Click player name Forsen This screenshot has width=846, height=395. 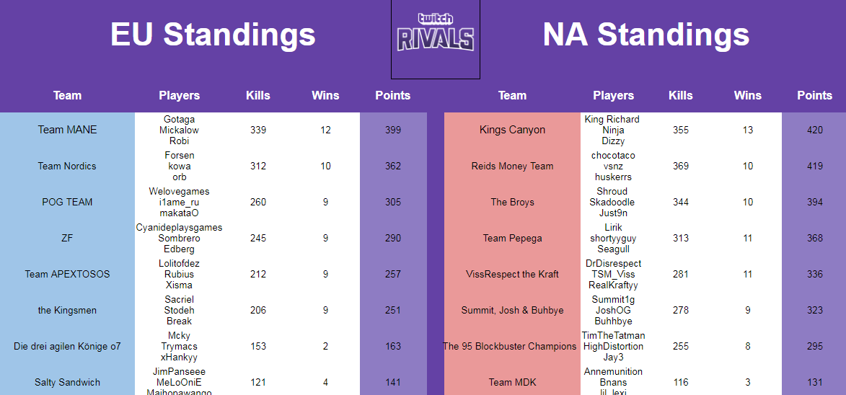click(x=180, y=155)
